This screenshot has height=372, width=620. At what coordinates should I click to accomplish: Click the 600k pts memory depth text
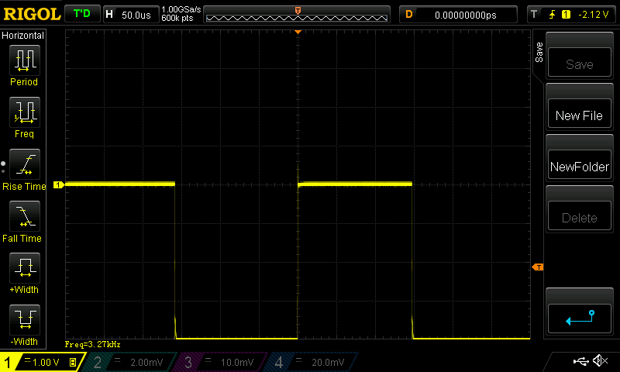pos(177,19)
